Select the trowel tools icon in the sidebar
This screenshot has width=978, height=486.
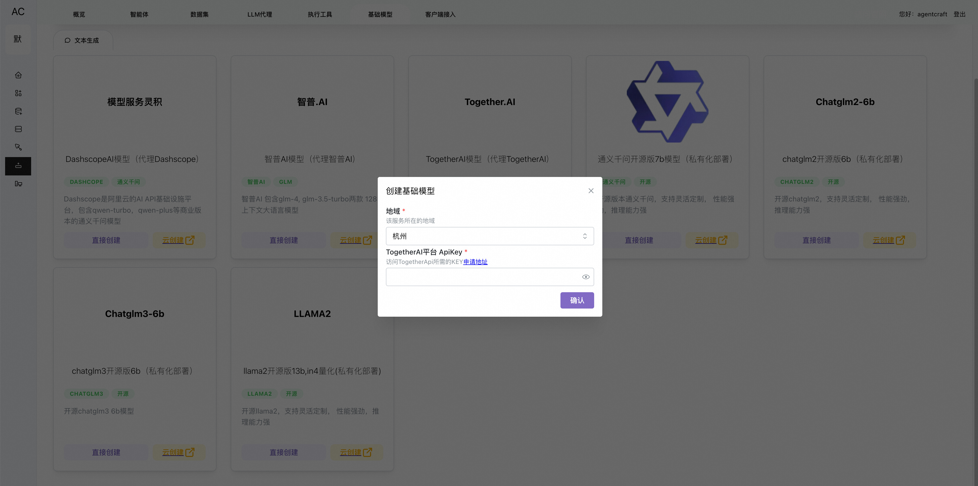click(x=18, y=147)
